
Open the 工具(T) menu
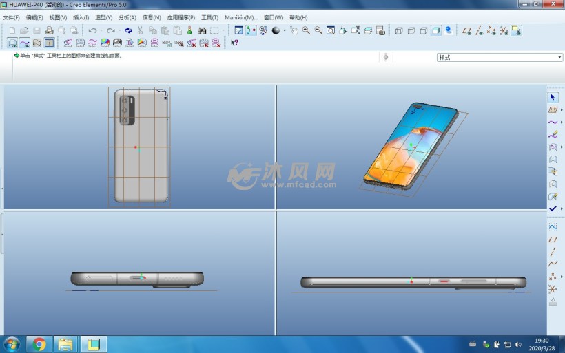[209, 17]
